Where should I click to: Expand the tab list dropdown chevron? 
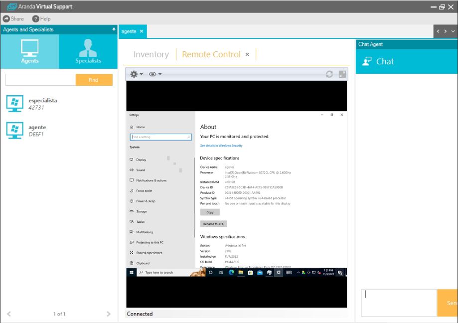point(453,31)
